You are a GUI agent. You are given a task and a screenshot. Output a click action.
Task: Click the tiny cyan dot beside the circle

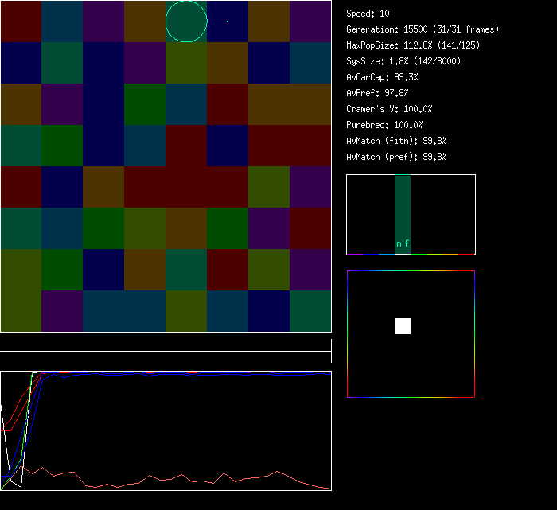point(227,21)
